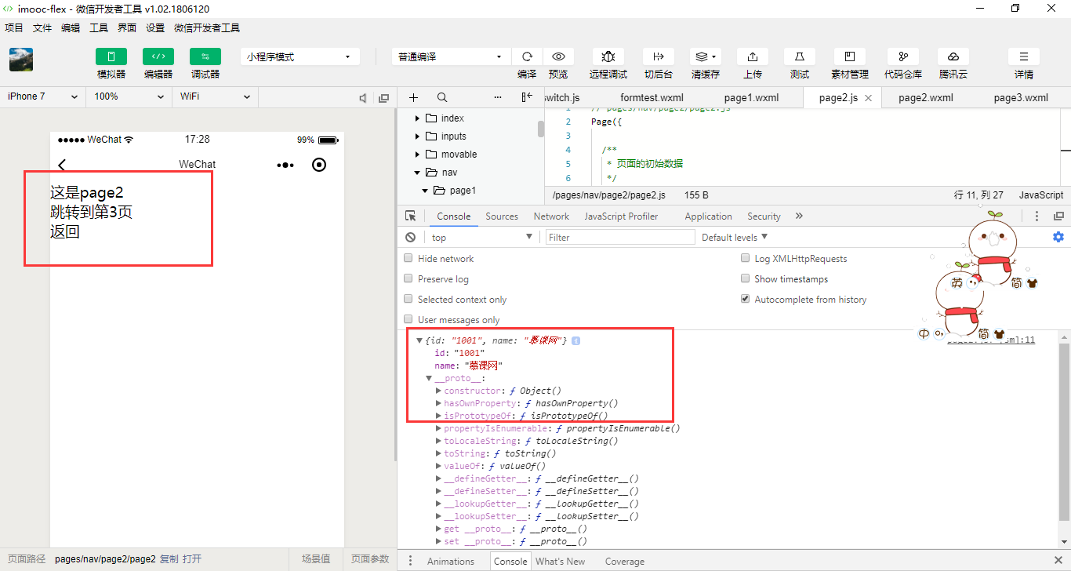The height and width of the screenshot is (571, 1071).
Task: Open console context 'top' dropdown
Action: click(481, 238)
